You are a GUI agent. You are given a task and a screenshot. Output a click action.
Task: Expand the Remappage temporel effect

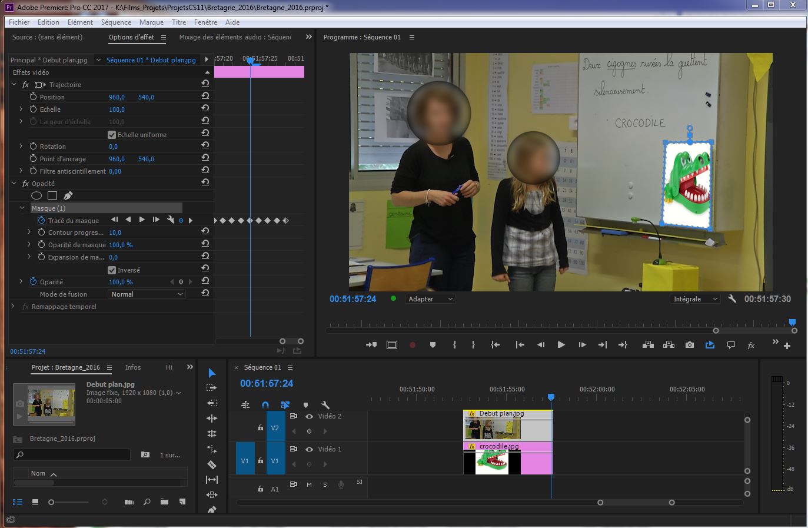(x=14, y=307)
